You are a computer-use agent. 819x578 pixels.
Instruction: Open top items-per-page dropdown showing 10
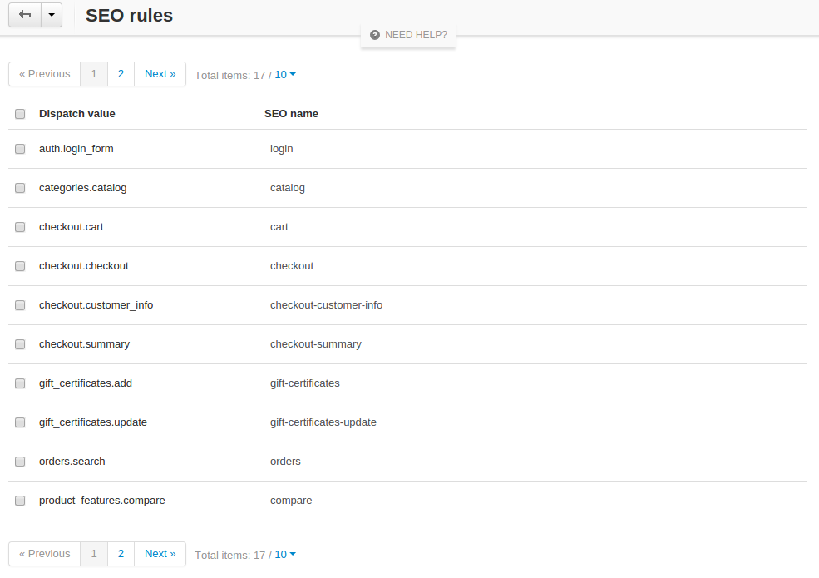click(285, 75)
